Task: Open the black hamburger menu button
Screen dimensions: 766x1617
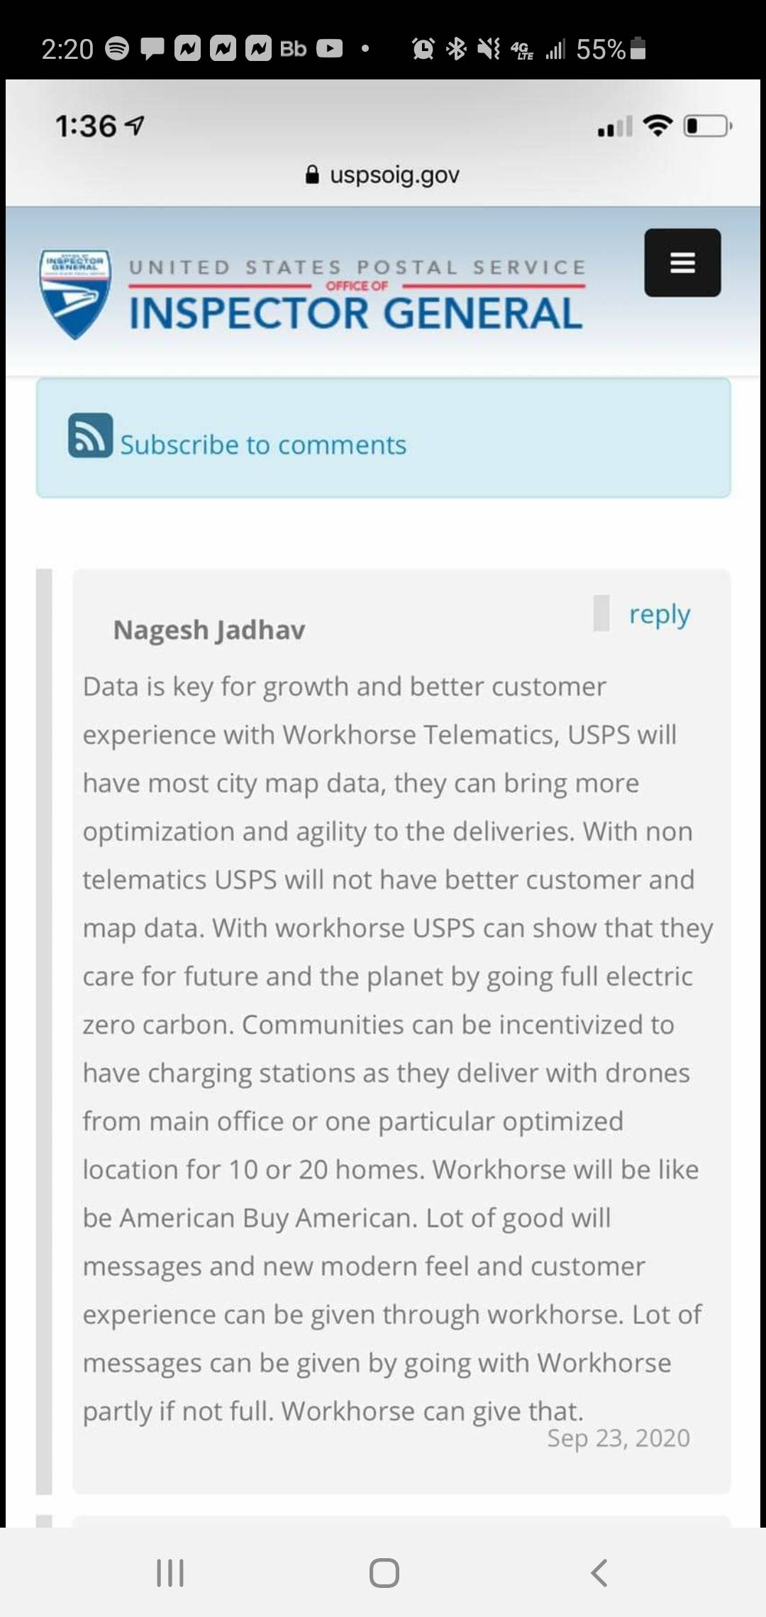Action: coord(682,262)
